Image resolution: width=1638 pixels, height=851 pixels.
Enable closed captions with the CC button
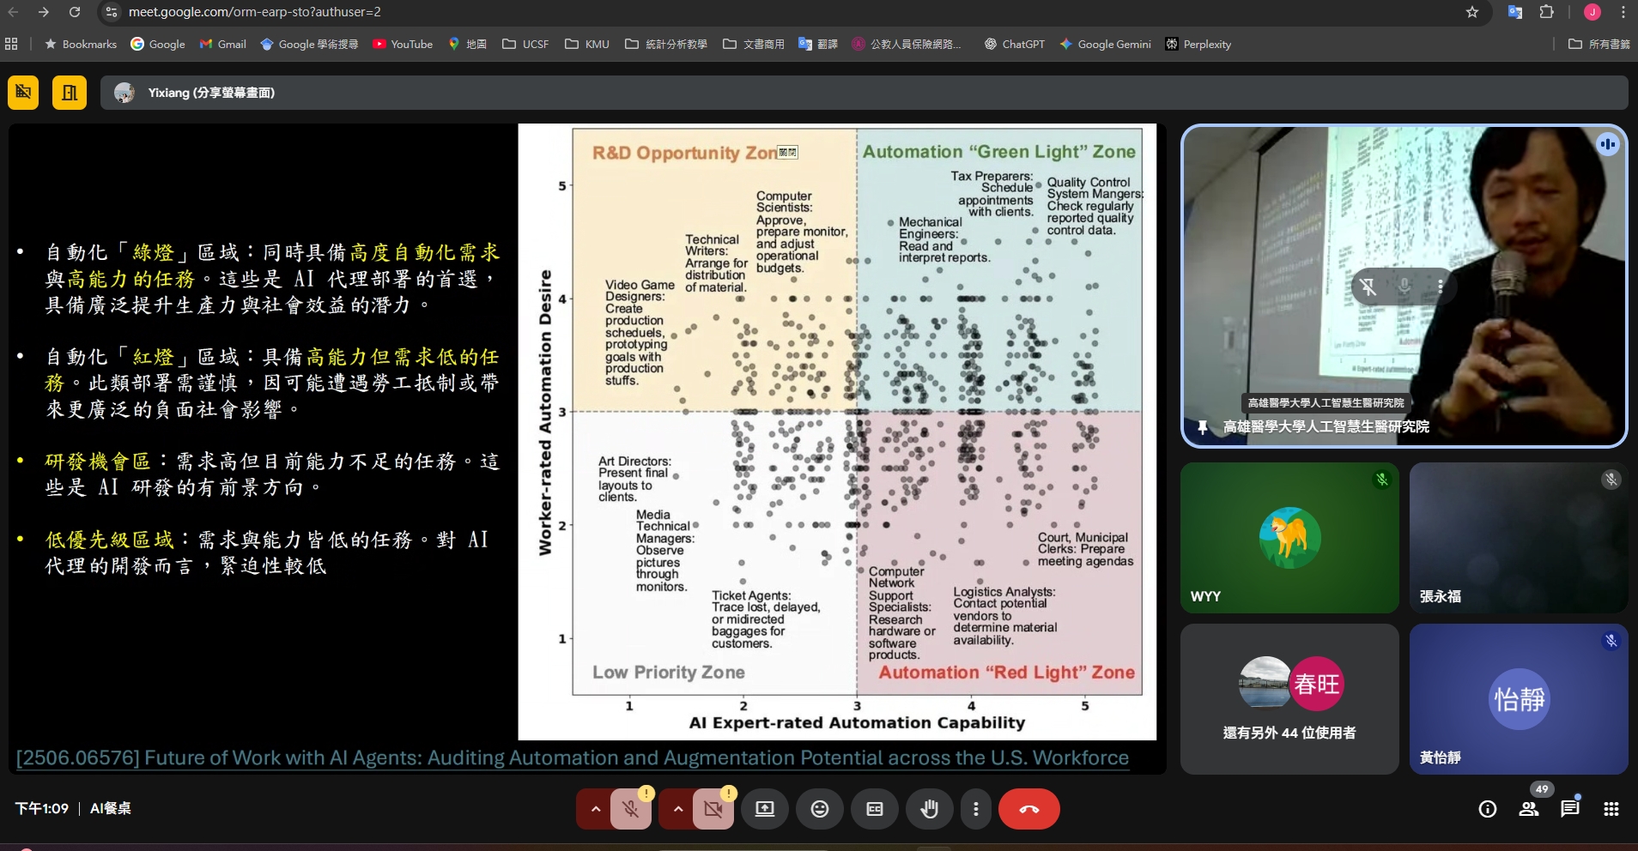tap(874, 809)
